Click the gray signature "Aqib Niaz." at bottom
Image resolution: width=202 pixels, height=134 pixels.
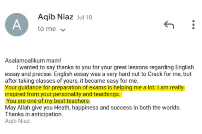[18, 121]
